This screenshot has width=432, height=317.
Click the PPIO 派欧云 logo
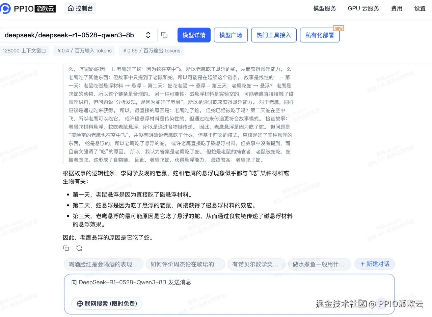coord(28,8)
